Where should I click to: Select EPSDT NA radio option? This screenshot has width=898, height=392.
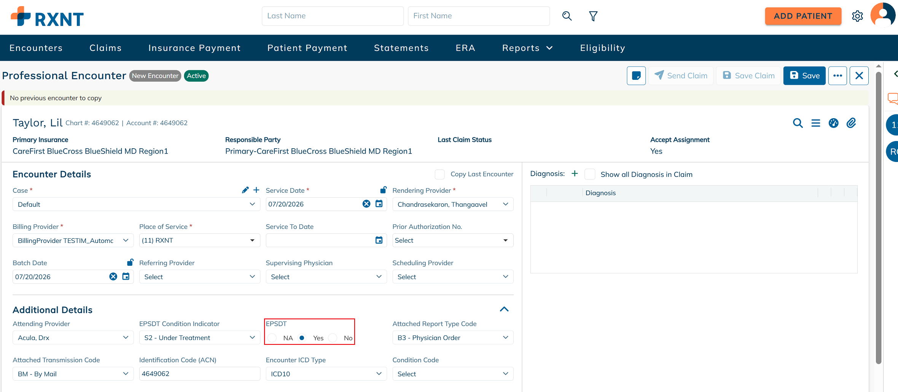click(x=272, y=338)
